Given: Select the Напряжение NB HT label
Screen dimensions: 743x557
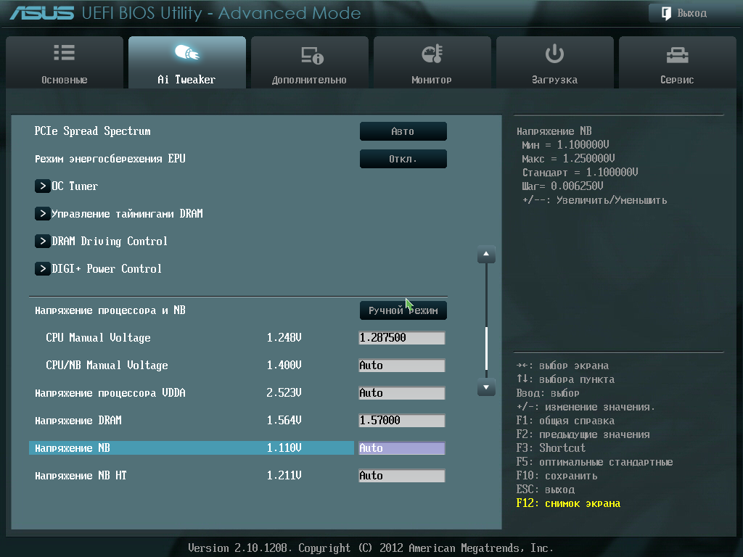Looking at the screenshot, I should 81,475.
